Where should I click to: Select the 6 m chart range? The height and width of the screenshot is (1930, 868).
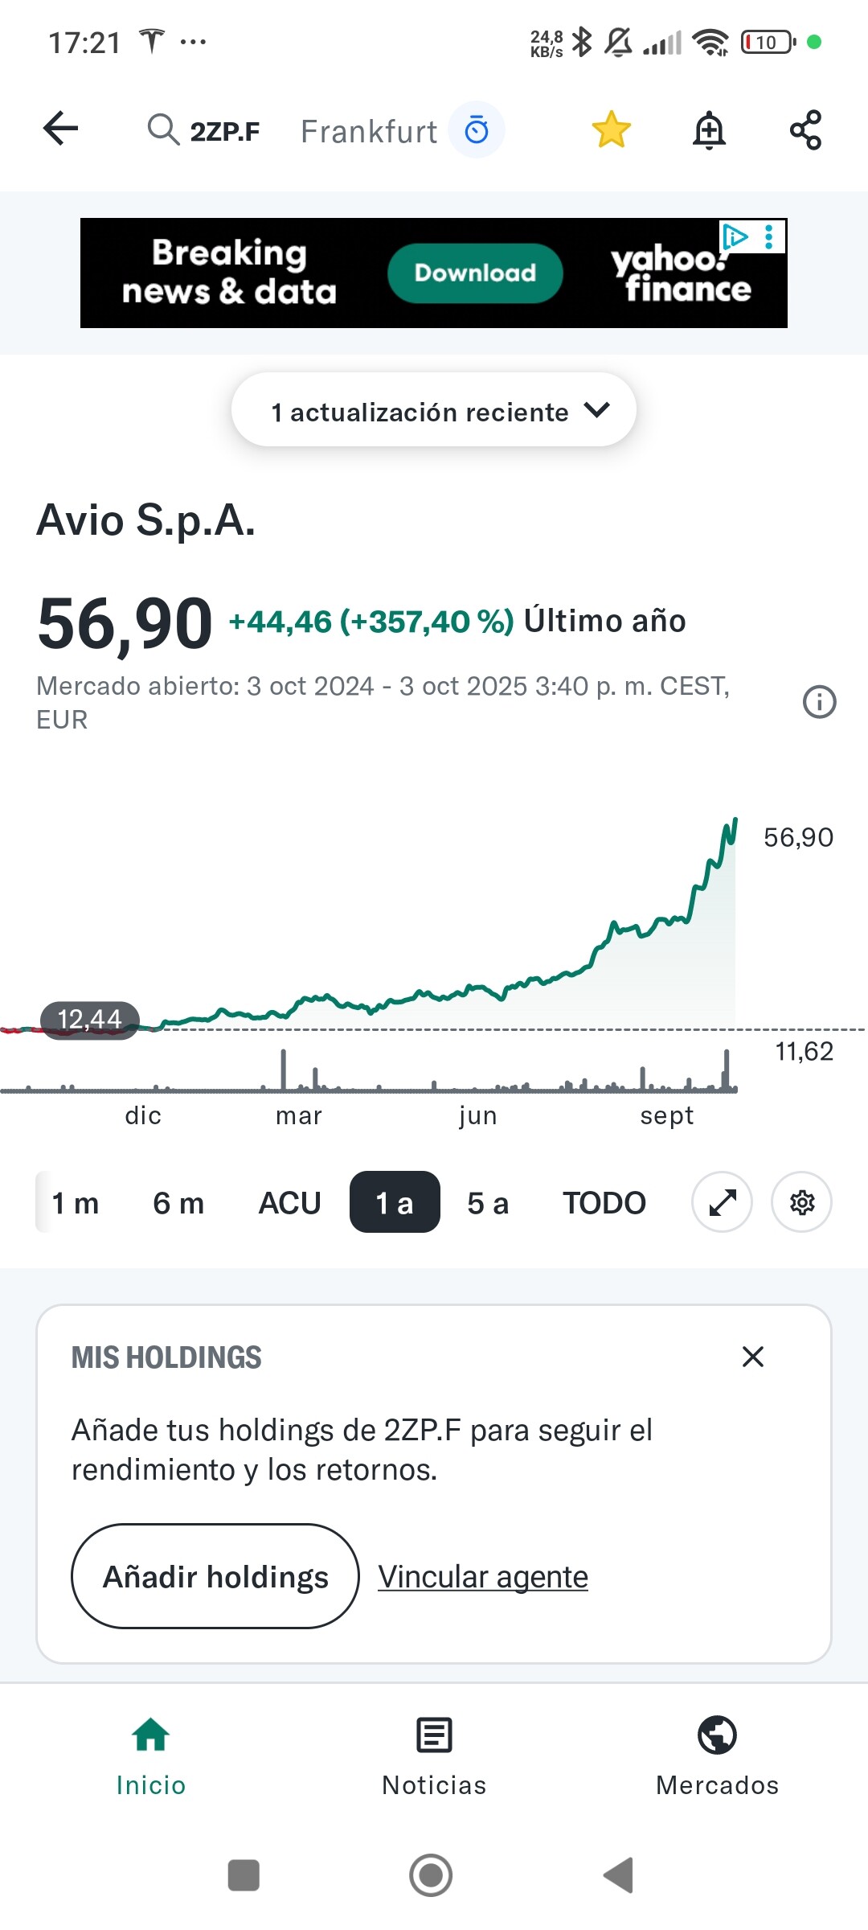pos(178,1203)
